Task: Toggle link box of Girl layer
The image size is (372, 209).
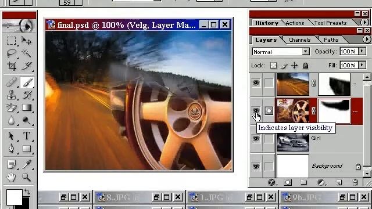Action: point(269,138)
